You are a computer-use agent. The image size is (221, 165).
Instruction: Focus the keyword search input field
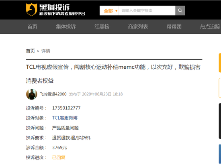(x=147, y=10)
